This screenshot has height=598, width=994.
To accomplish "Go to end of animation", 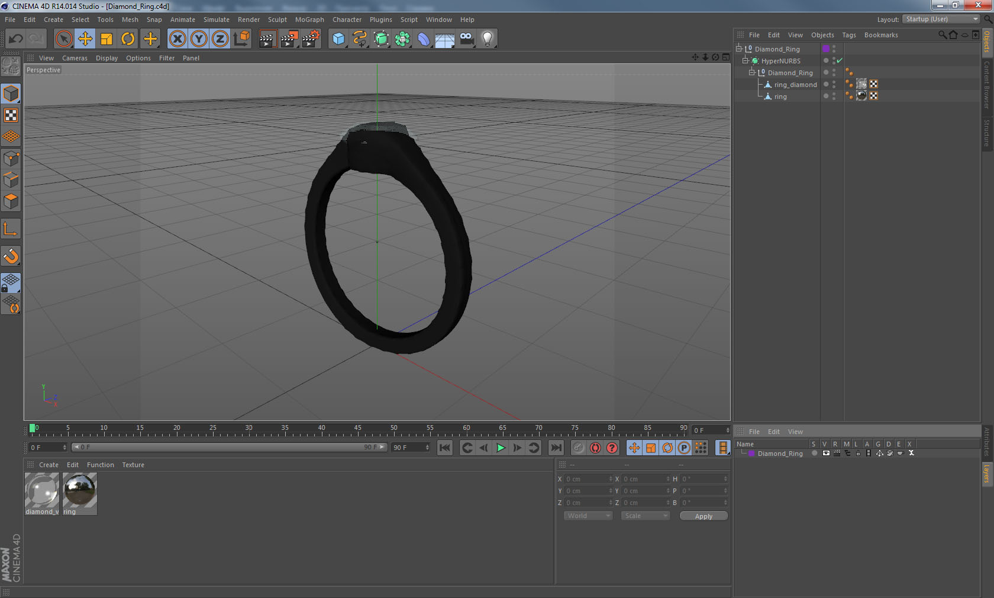I will pyautogui.click(x=556, y=448).
